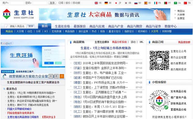Click the 登录 login button
Image resolution: width=193 pixels, height=119 pixels.
(52, 3)
